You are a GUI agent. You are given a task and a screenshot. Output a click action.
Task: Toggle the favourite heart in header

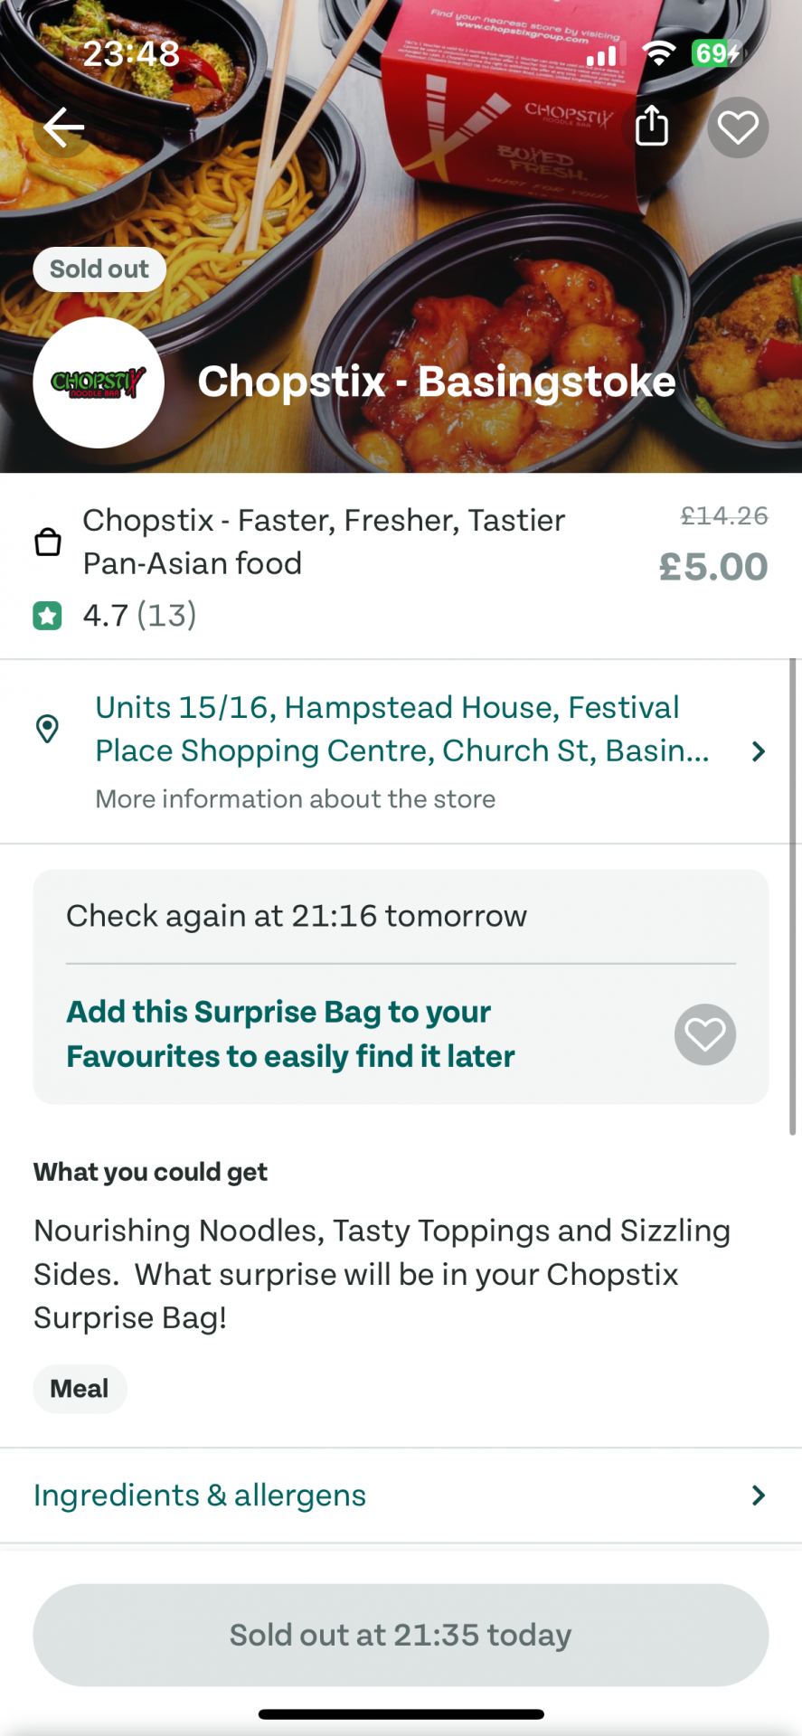[x=738, y=127]
